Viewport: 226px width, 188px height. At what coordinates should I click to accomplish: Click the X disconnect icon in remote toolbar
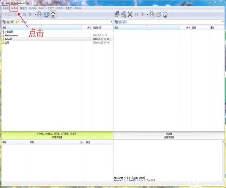pyautogui.click(x=130, y=15)
